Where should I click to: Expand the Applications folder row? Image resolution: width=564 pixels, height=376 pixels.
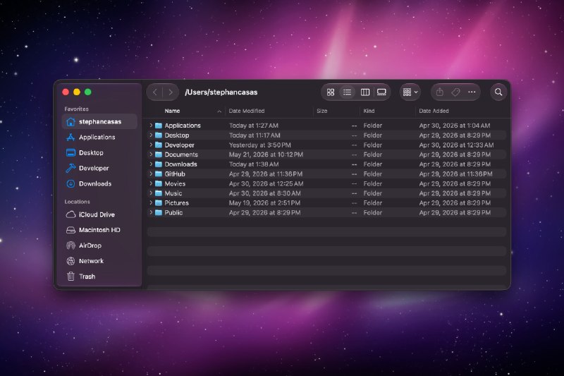(x=151, y=125)
